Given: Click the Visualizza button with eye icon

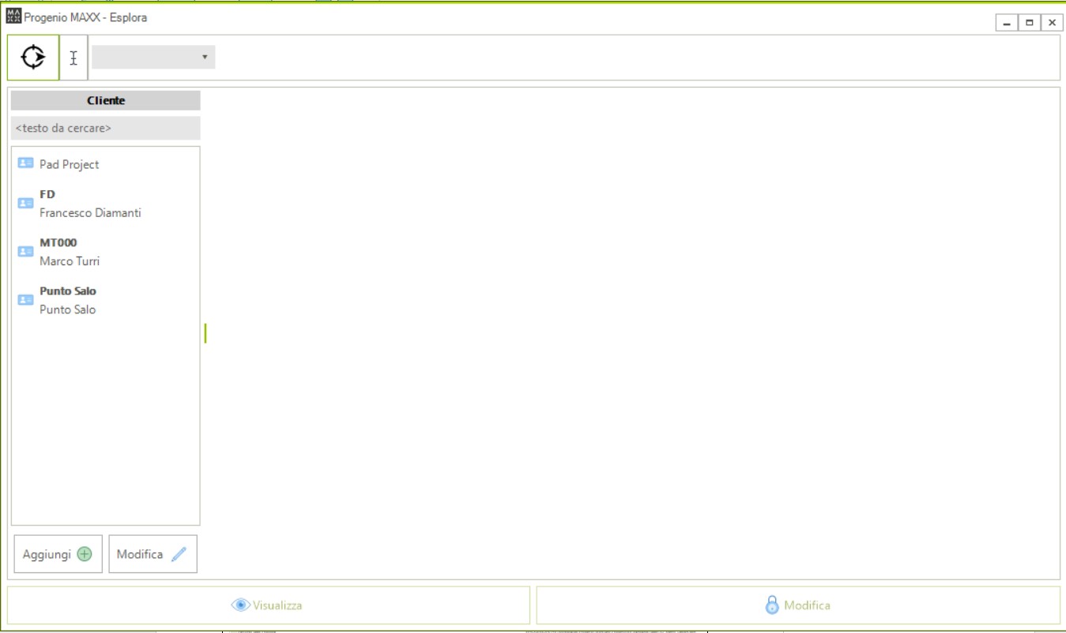Looking at the screenshot, I should click(269, 605).
